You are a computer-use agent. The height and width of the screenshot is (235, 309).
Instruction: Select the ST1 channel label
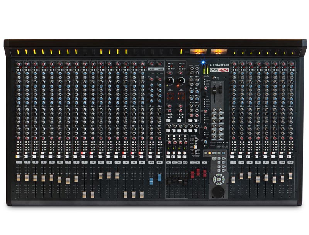(x=151, y=162)
